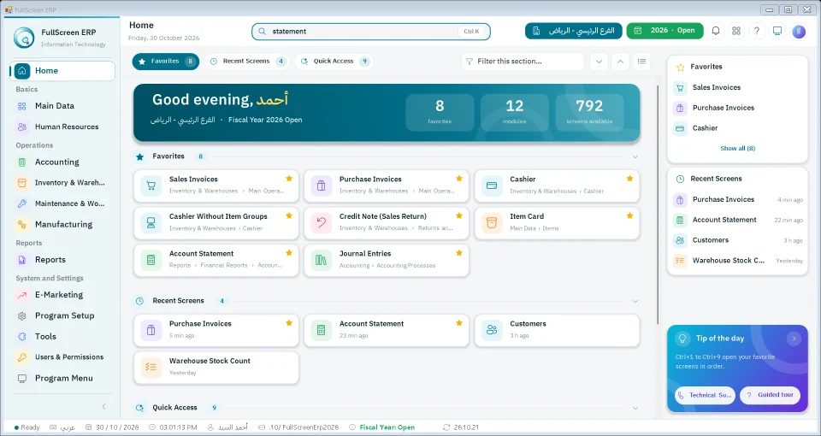Viewport: 821px width, 436px height.
Task: Click Fiscal Year: Open status text
Action: coord(387,427)
